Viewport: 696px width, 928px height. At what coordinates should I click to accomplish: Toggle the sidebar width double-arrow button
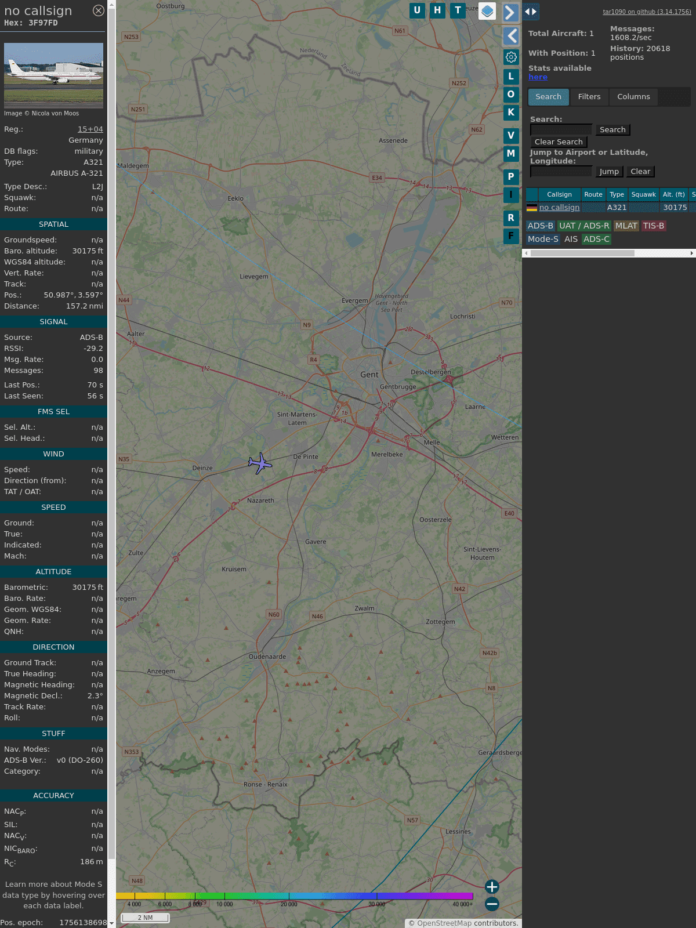click(x=531, y=12)
